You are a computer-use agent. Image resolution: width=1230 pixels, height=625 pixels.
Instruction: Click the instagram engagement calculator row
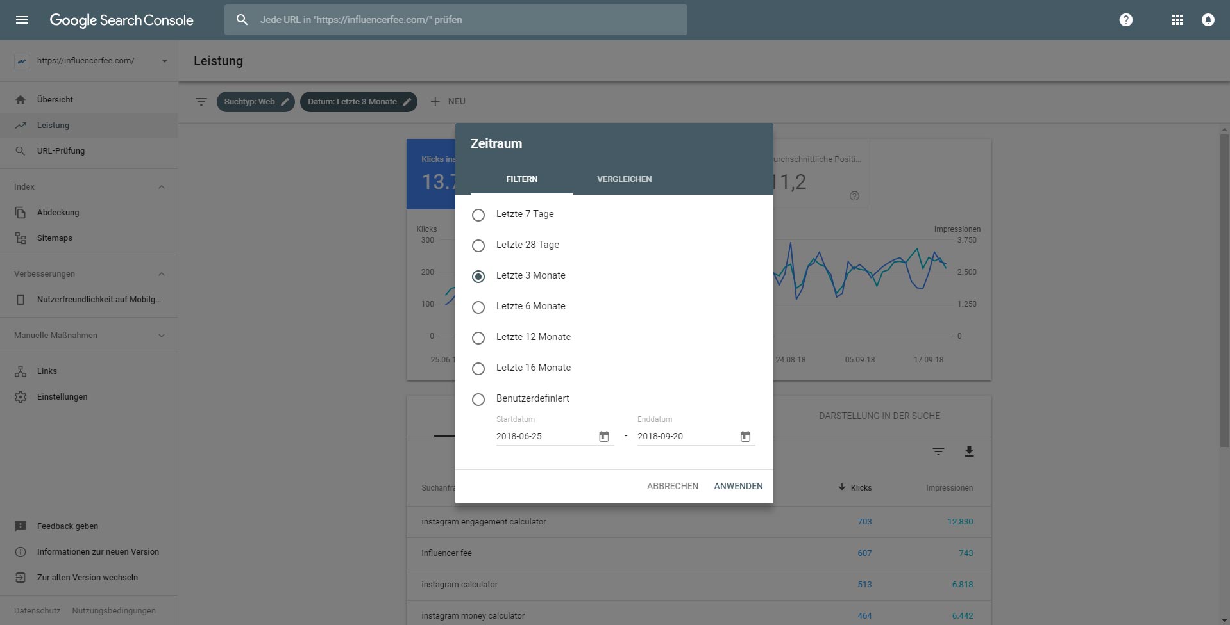coord(699,522)
